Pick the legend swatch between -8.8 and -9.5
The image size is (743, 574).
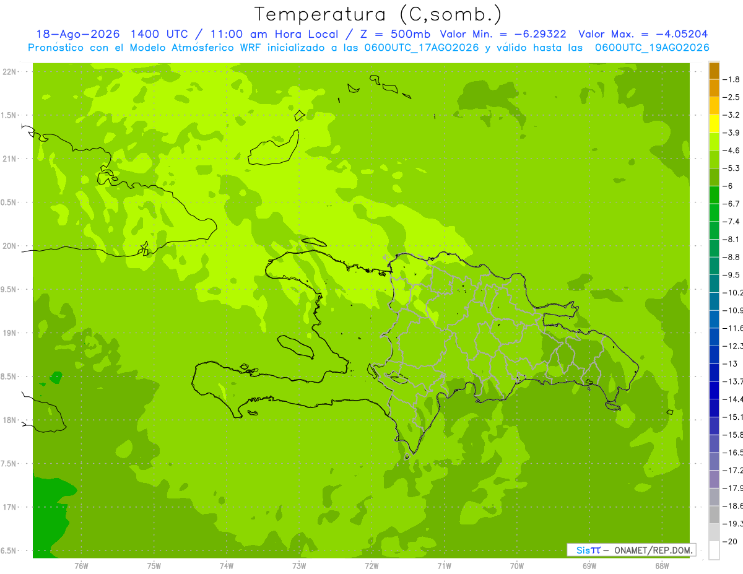point(714,266)
